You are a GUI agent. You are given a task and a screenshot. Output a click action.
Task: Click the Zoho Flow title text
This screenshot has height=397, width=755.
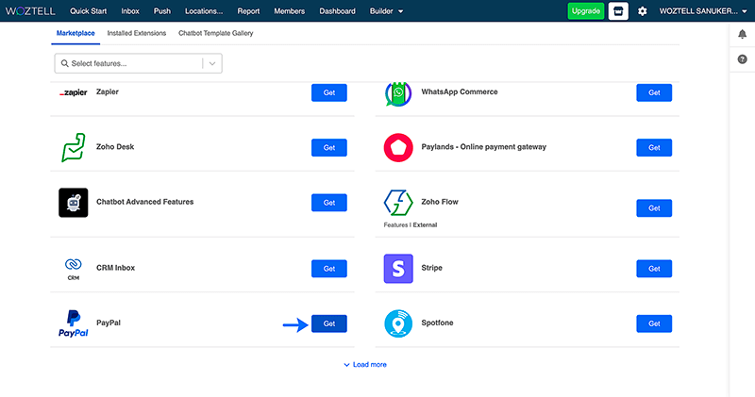point(440,202)
